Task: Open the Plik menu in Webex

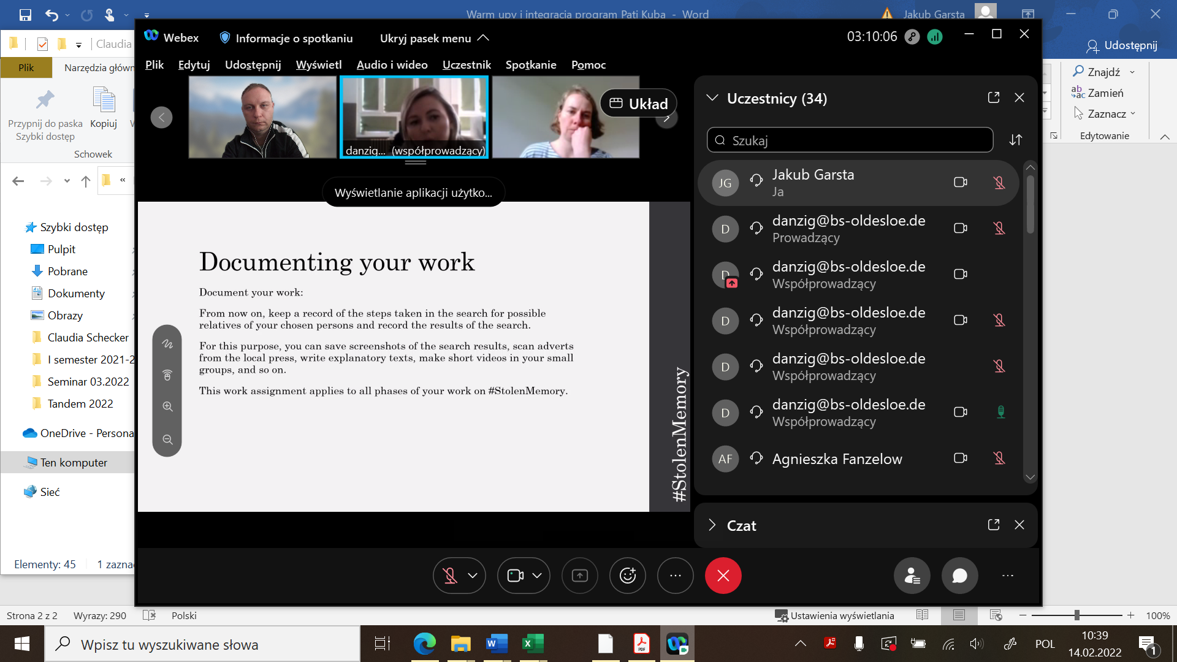Action: (x=154, y=64)
